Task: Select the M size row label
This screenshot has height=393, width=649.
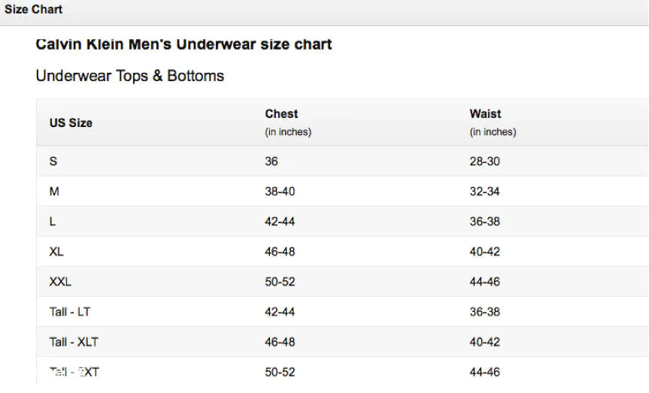Action: (x=54, y=192)
